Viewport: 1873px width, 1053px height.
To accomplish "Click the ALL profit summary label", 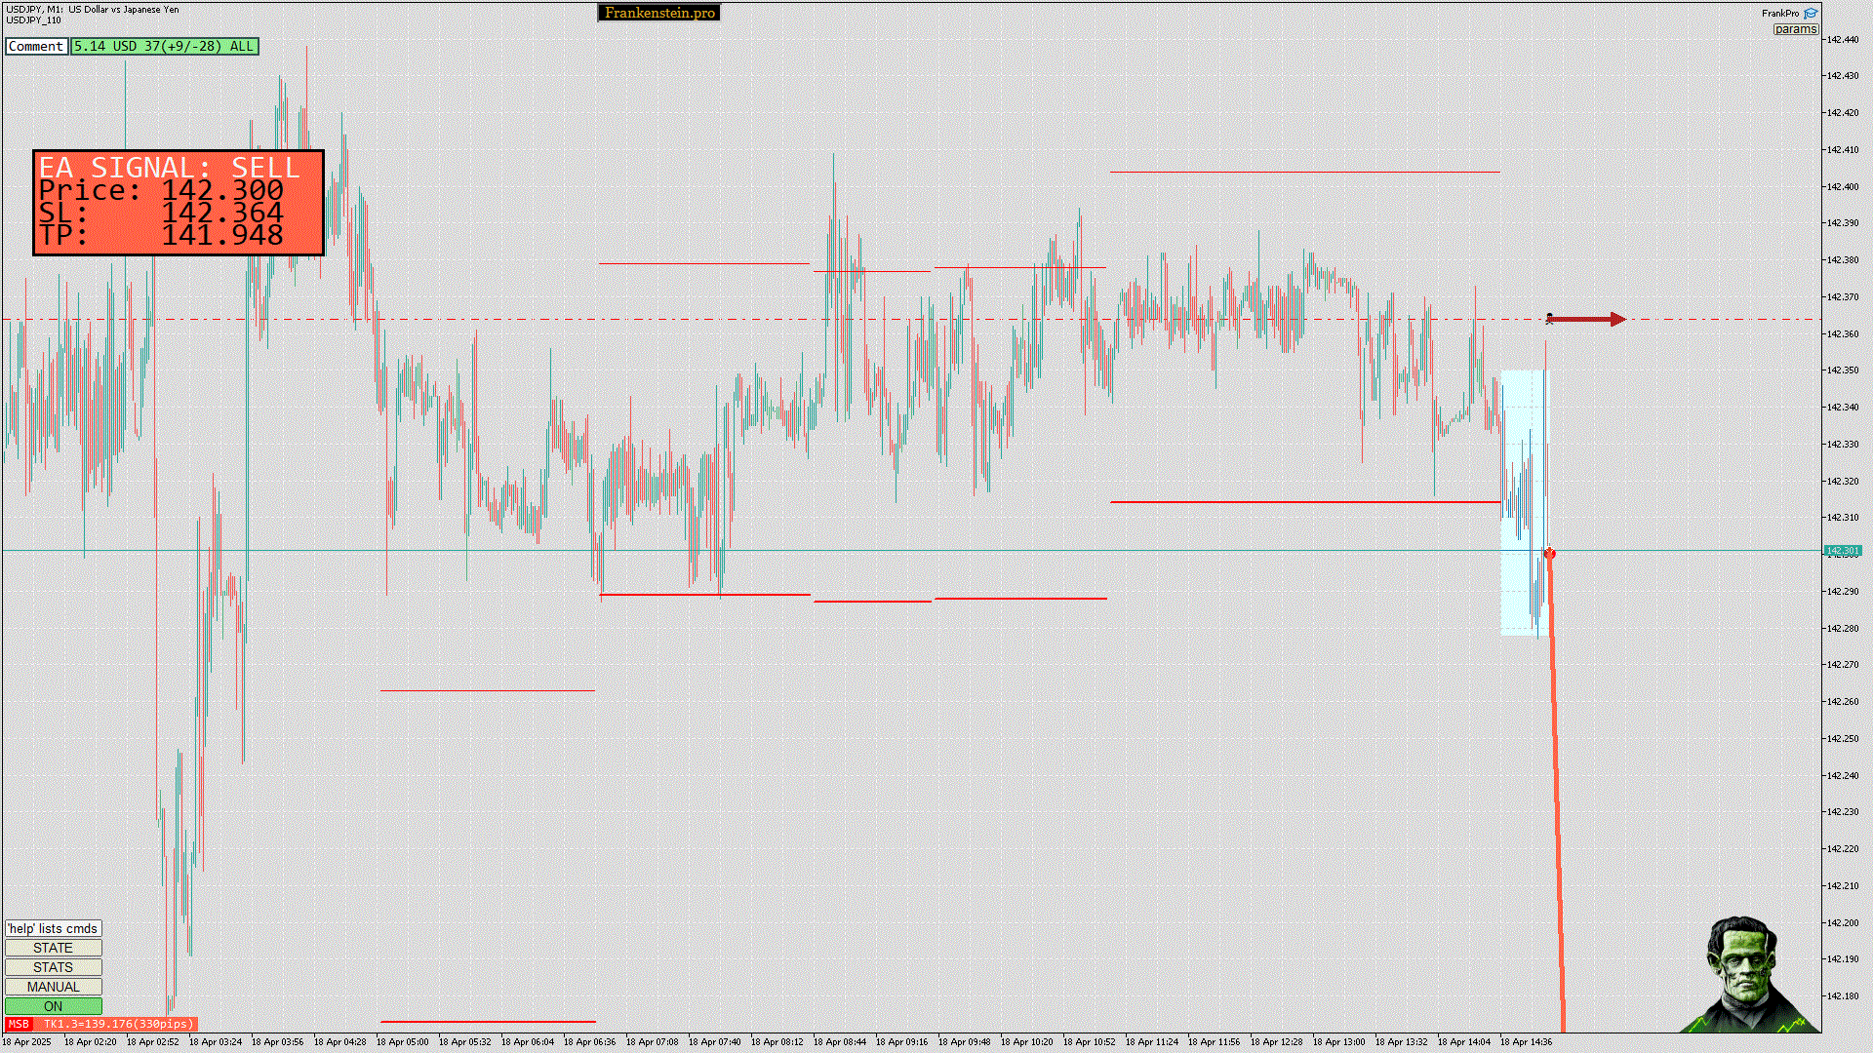I will pos(164,46).
